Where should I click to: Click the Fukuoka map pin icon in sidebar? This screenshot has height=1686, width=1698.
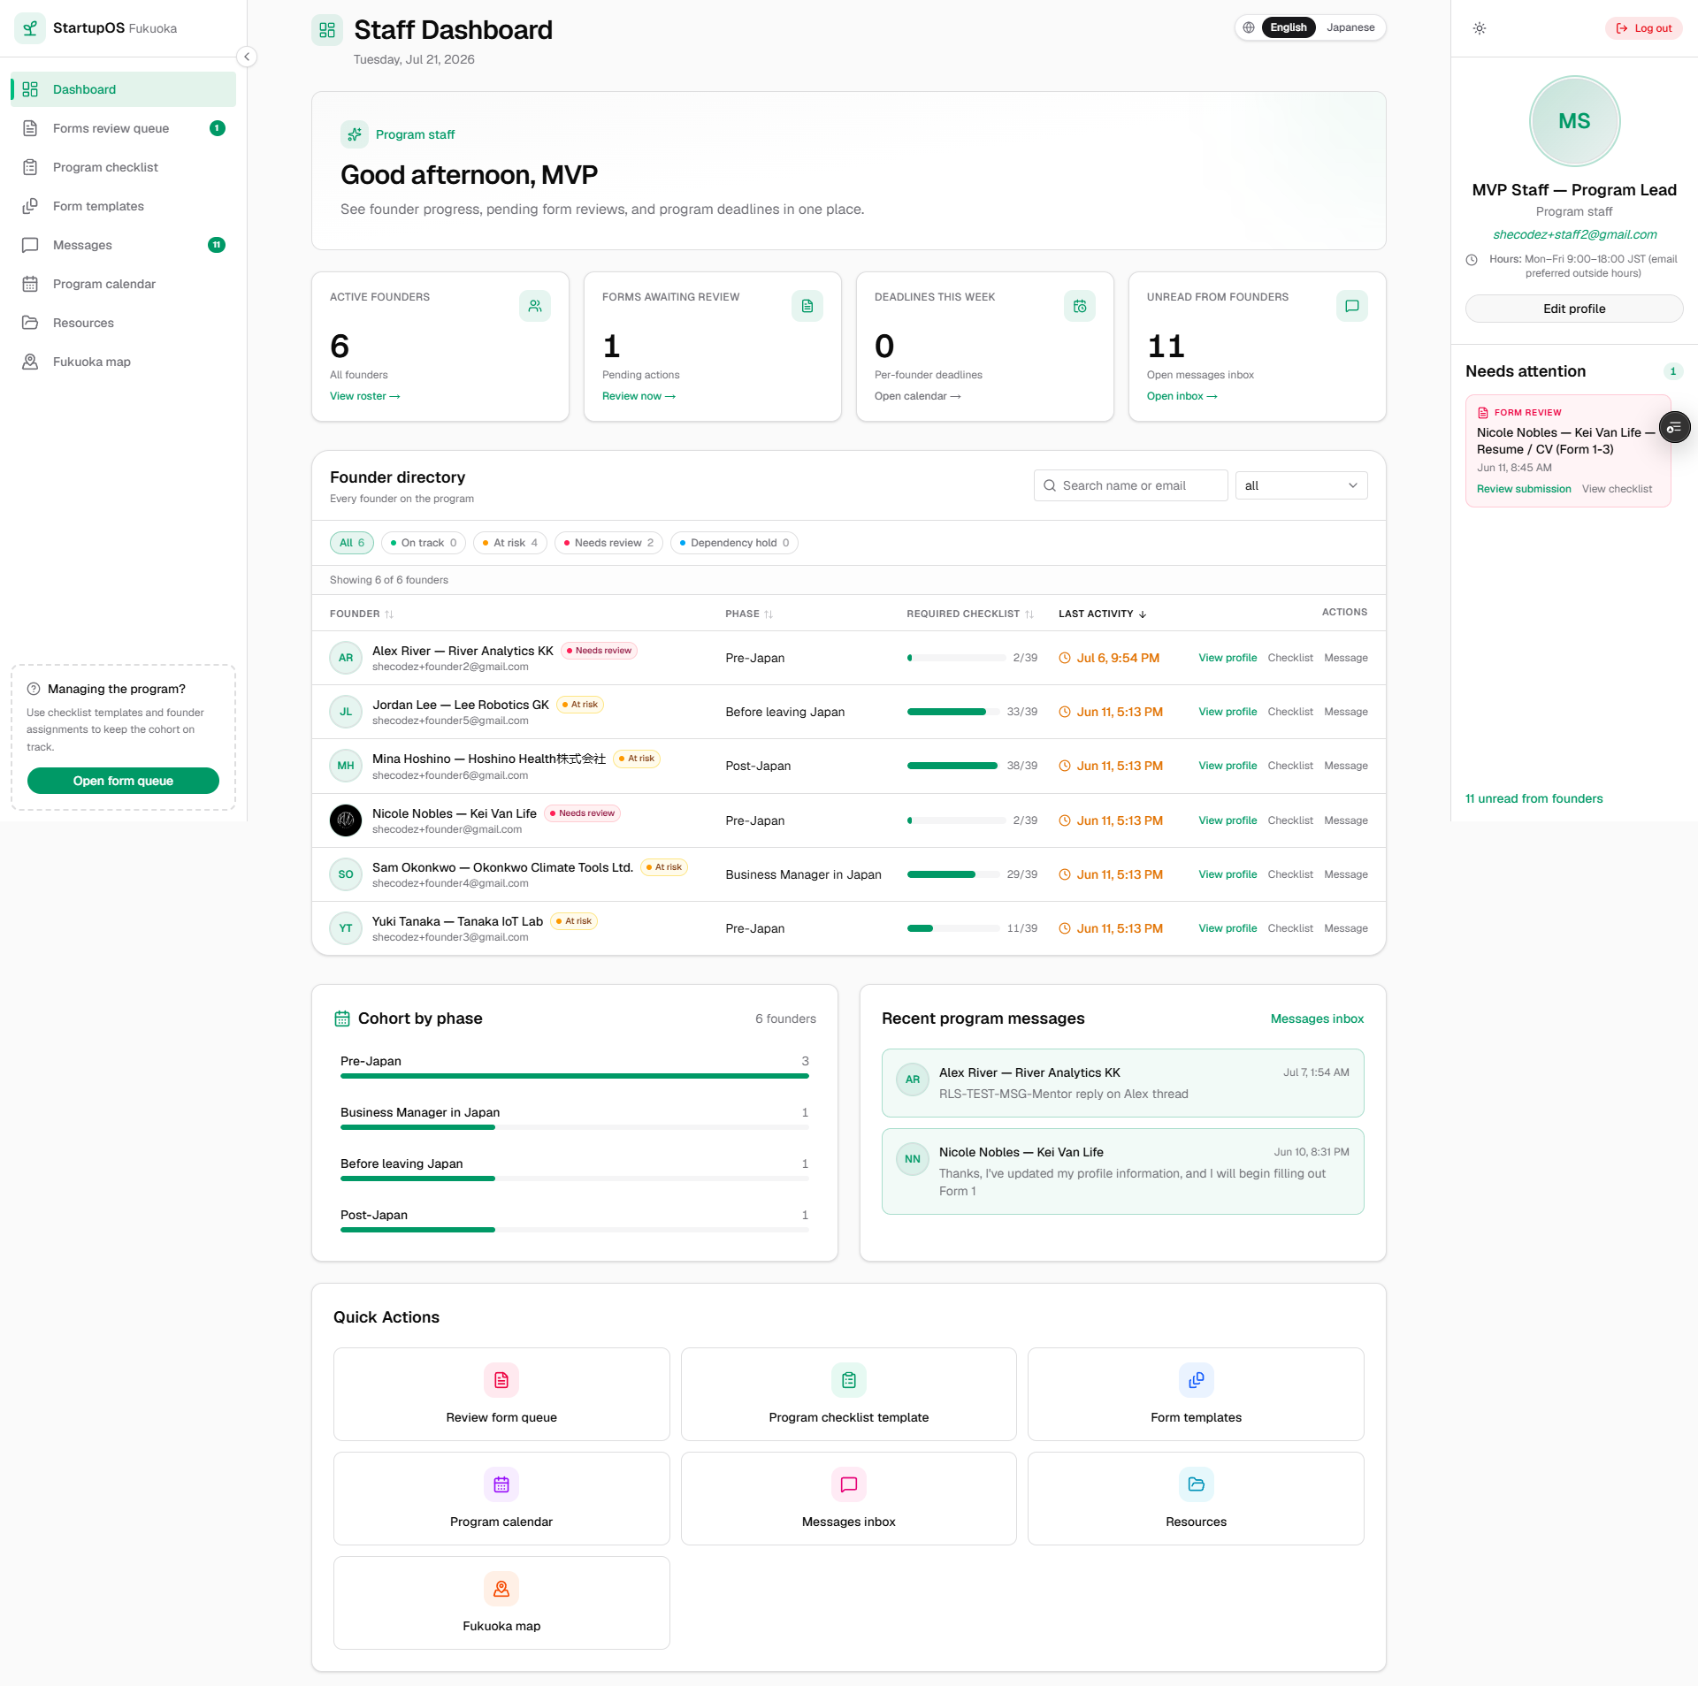[30, 362]
